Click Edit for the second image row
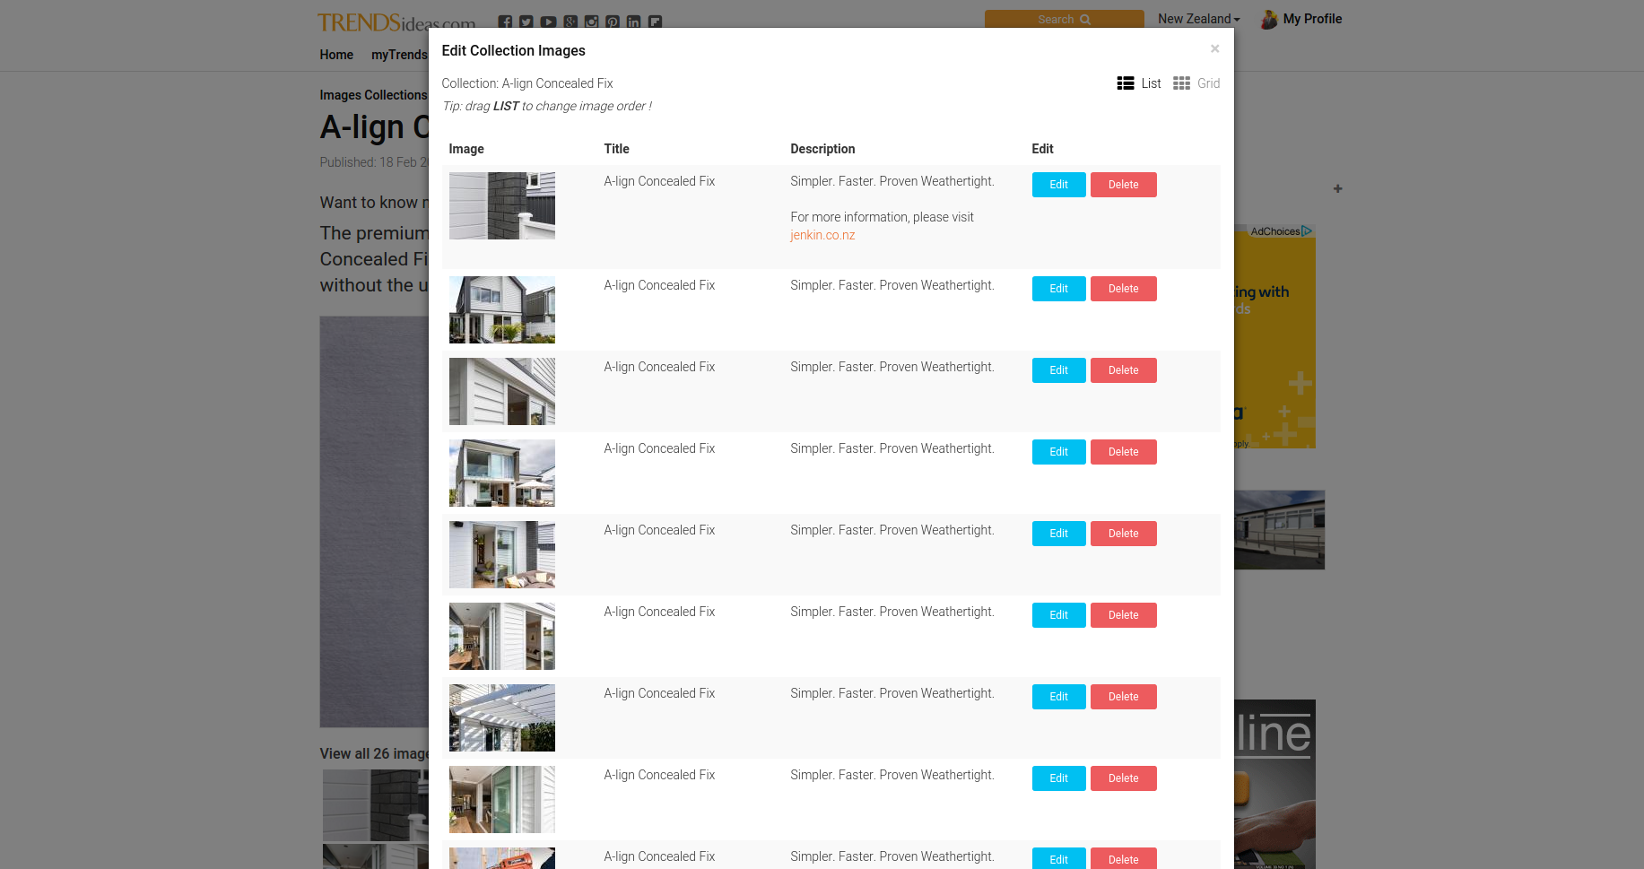The image size is (1644, 869). (x=1059, y=289)
